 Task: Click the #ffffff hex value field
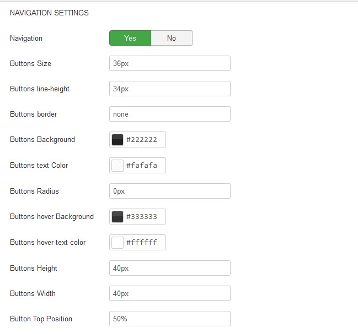(145, 243)
